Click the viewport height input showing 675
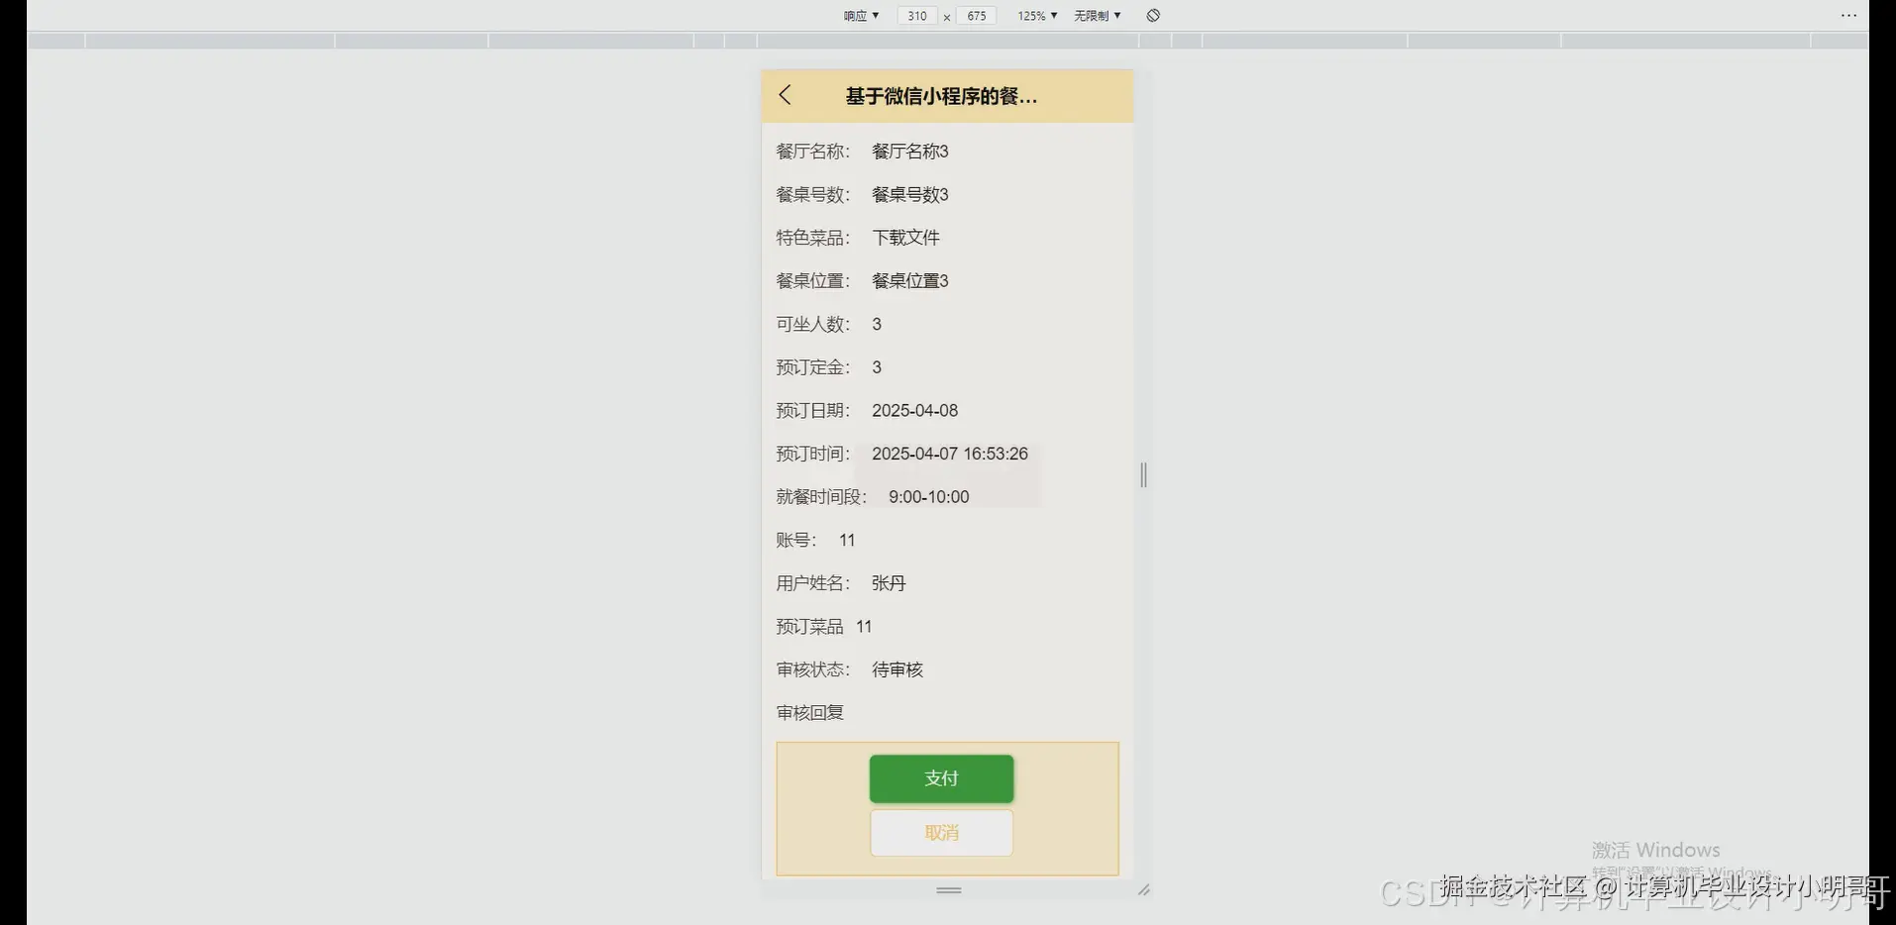1896x925 pixels. coord(976,15)
